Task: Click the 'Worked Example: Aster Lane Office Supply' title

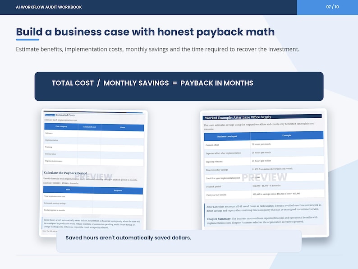Action: click(x=238, y=117)
